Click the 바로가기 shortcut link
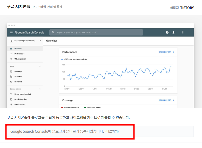Image resolution: width=202 pixels, height=148 pixels. [x=112, y=132]
